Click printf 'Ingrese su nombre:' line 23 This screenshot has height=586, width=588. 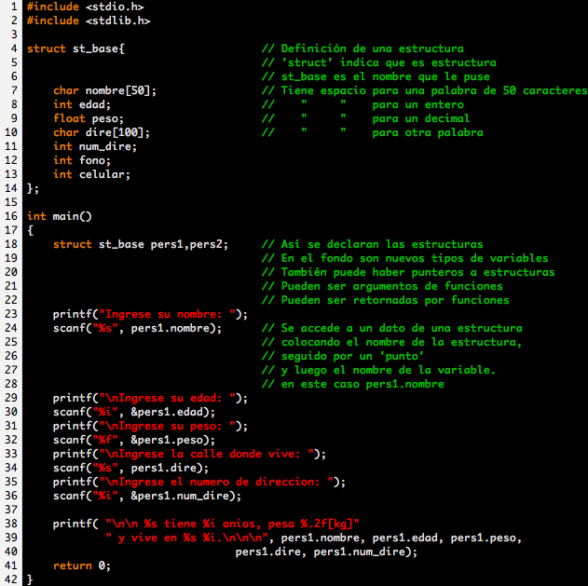(150, 314)
